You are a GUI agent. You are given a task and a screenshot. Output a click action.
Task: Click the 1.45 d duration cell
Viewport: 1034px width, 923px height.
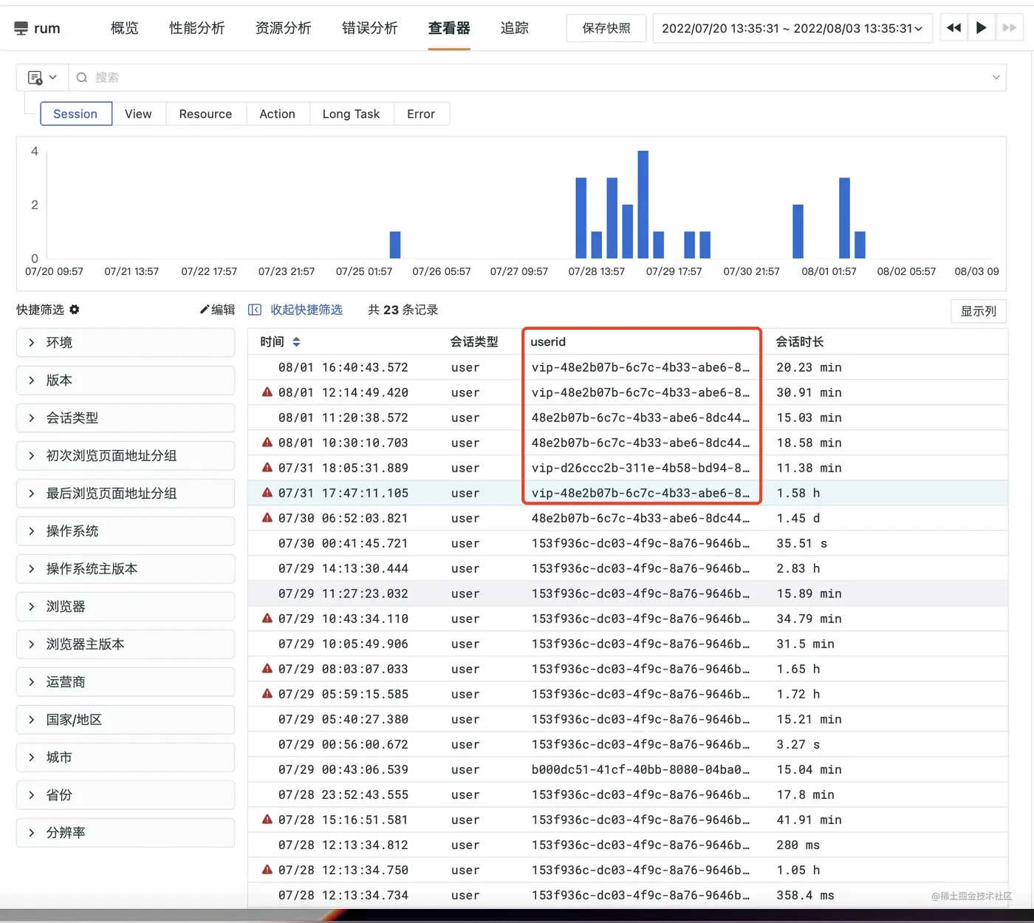click(798, 518)
